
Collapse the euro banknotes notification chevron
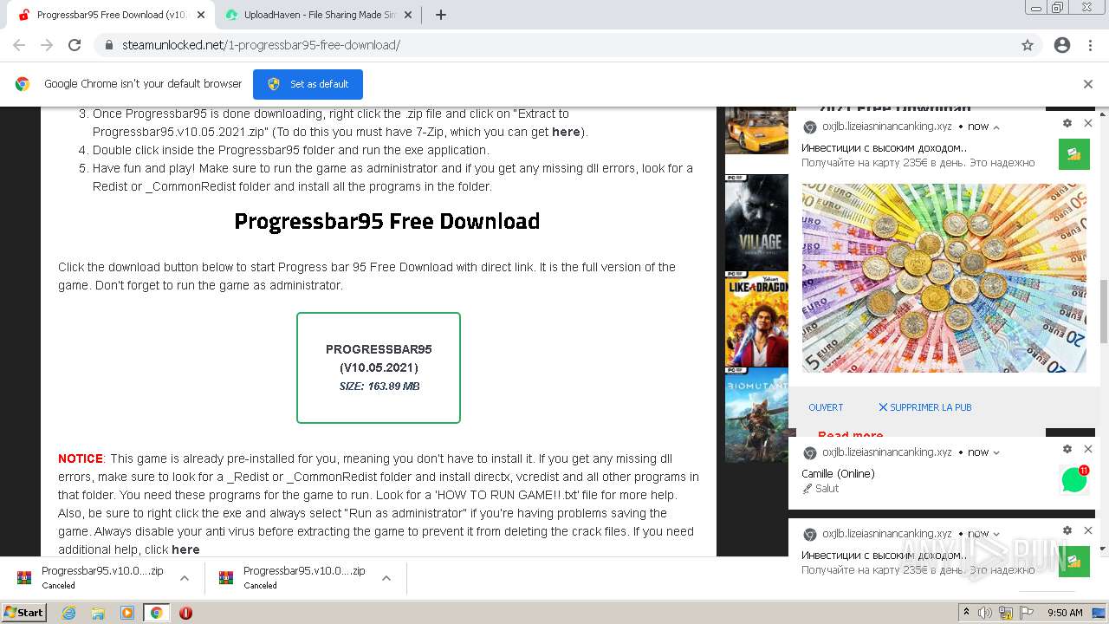[x=996, y=127]
